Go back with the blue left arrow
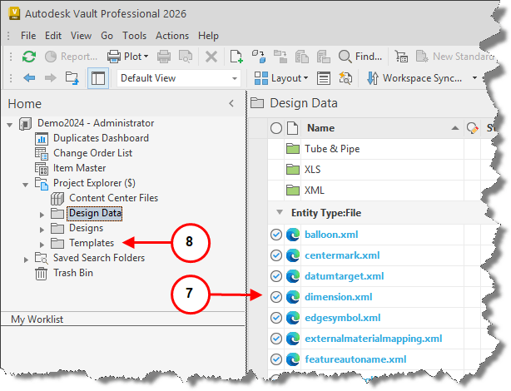 (29, 78)
